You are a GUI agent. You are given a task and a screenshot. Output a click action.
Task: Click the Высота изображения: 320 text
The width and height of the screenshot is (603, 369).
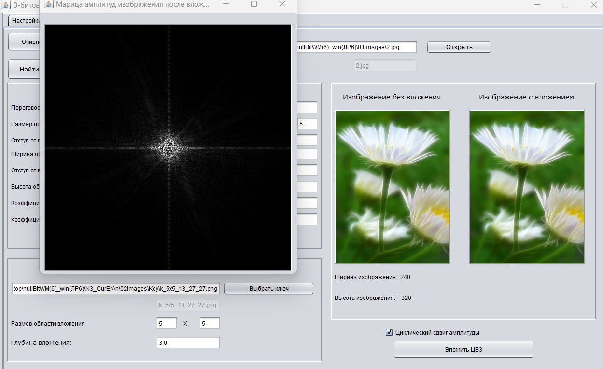point(373,298)
